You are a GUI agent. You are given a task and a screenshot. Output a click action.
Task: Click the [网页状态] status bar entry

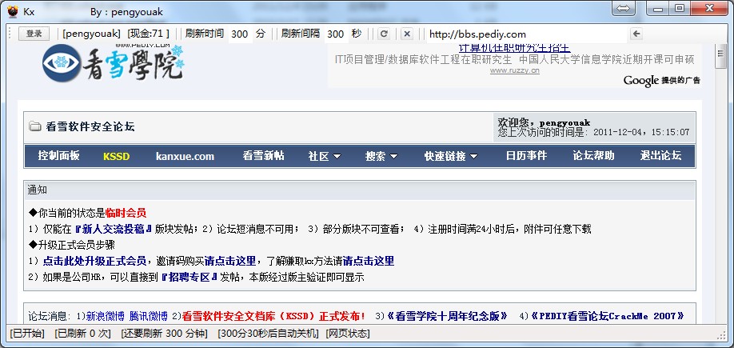tap(347, 334)
